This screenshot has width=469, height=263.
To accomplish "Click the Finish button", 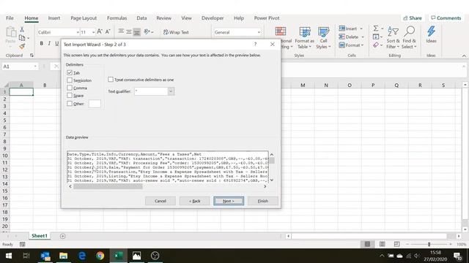I will click(x=263, y=201).
